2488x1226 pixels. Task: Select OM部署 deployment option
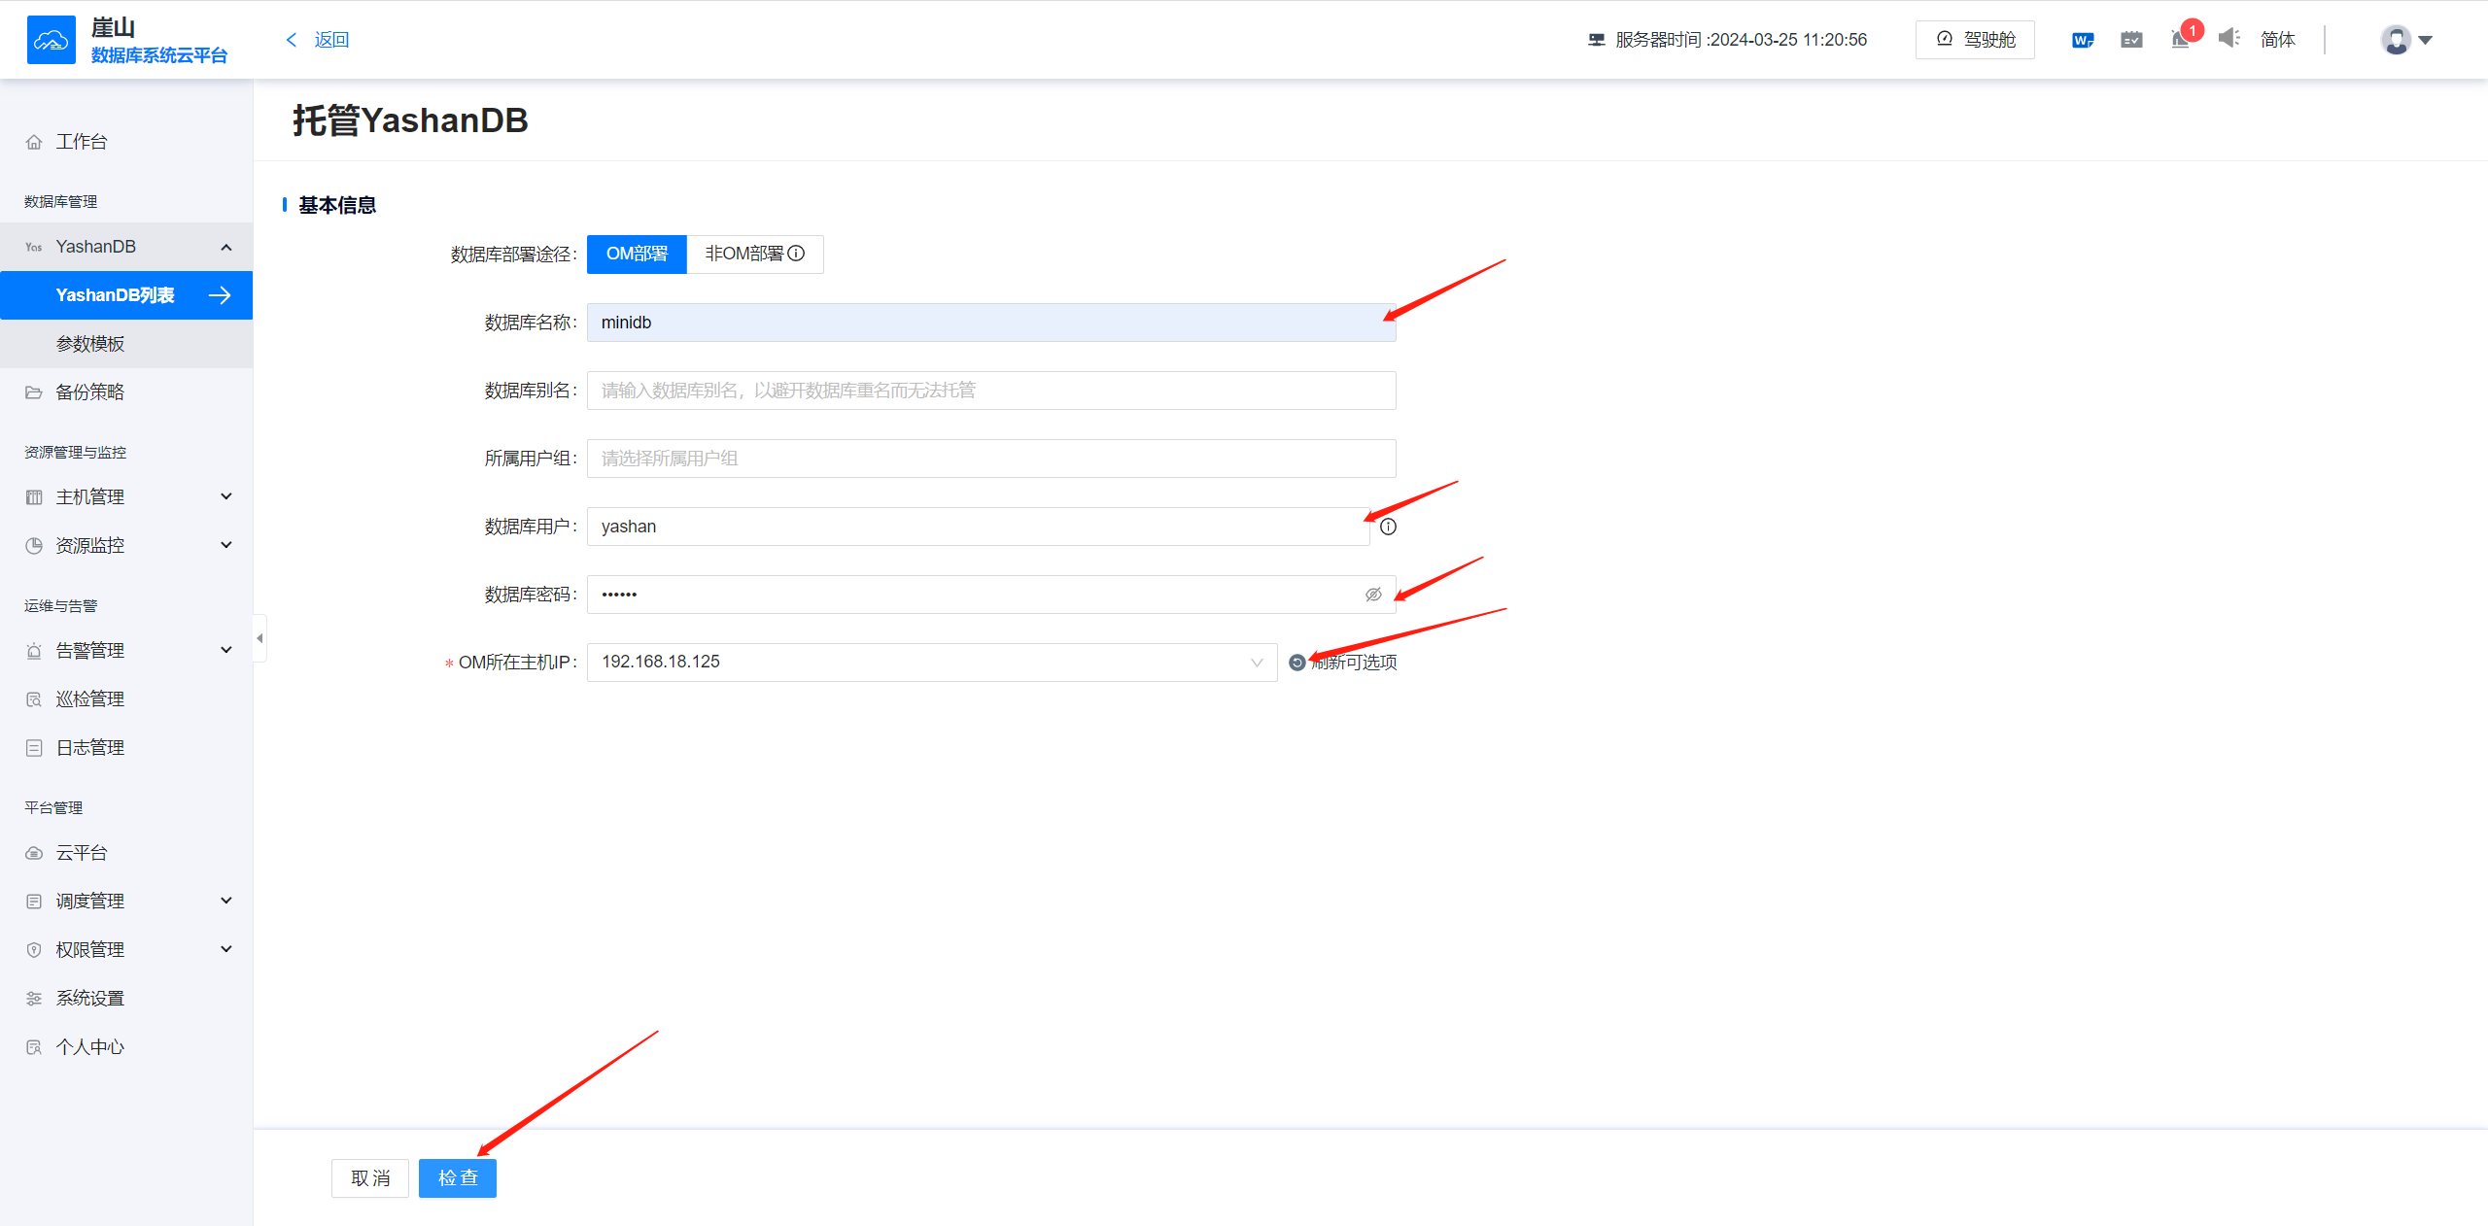(637, 254)
